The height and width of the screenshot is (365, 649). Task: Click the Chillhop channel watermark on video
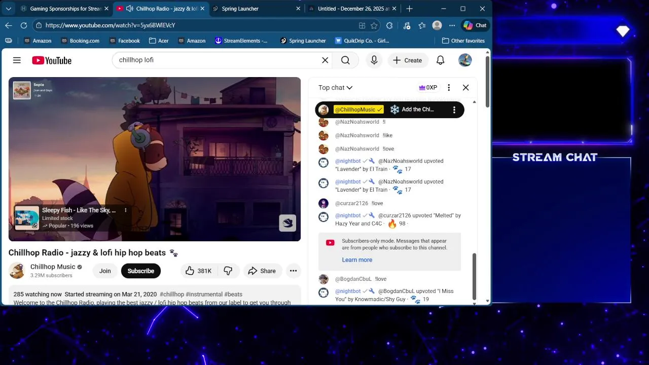287,223
